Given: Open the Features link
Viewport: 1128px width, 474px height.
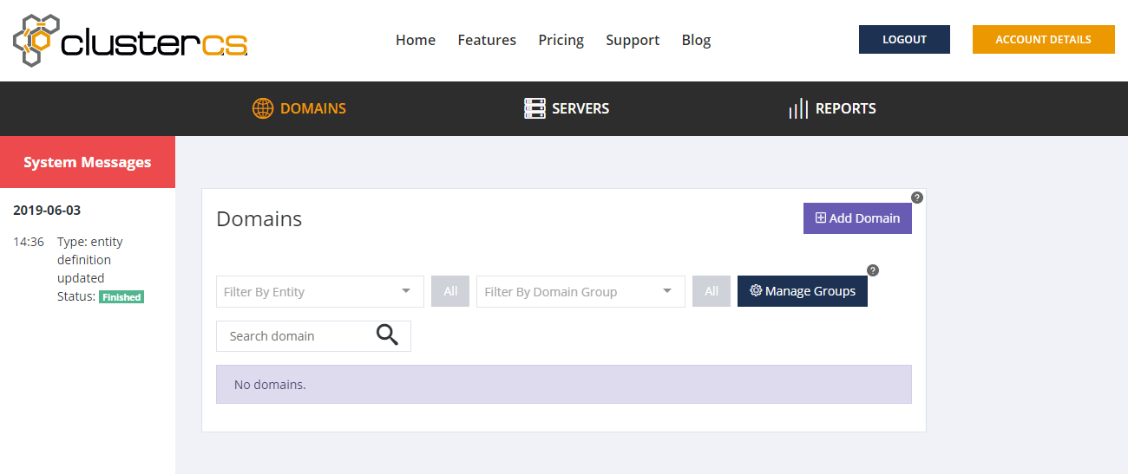Looking at the screenshot, I should [x=487, y=40].
